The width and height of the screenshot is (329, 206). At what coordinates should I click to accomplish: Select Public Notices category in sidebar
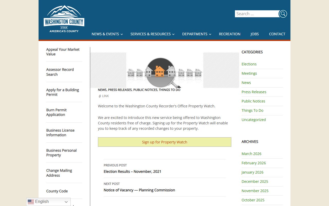pos(253,101)
